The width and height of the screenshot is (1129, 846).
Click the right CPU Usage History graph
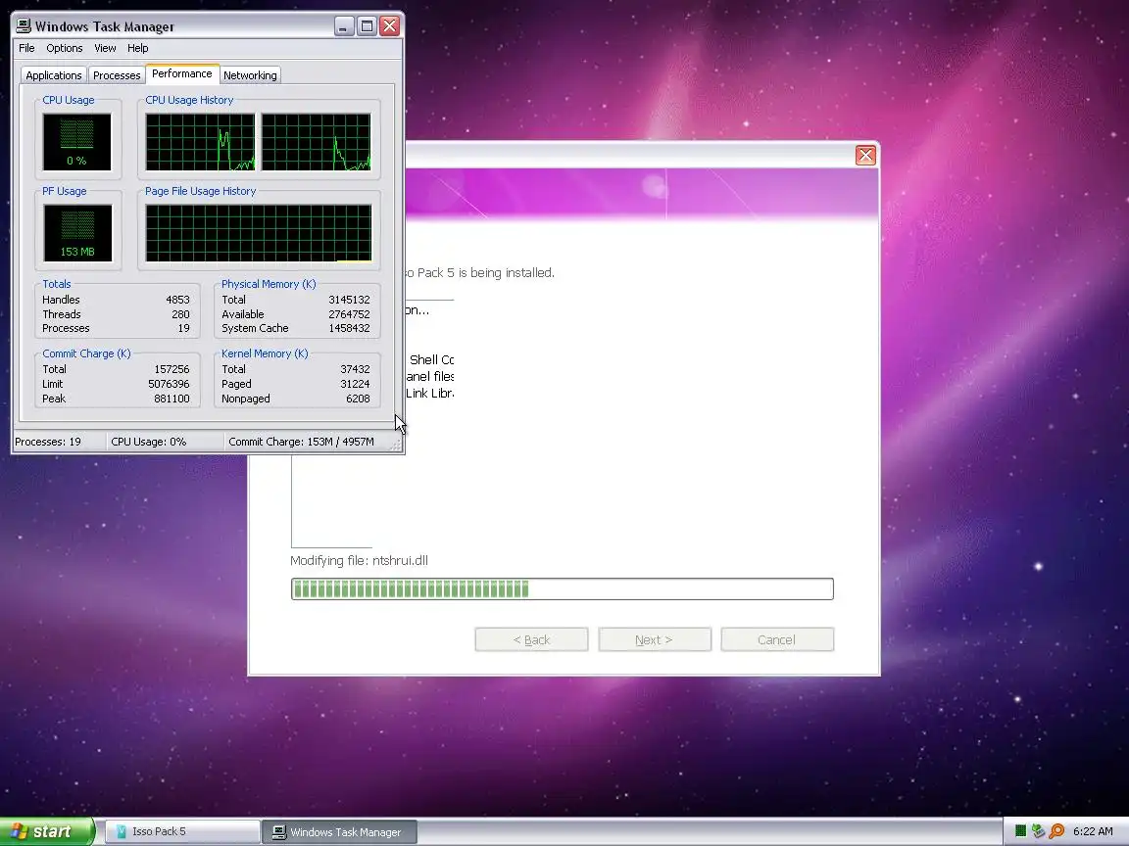click(x=317, y=142)
